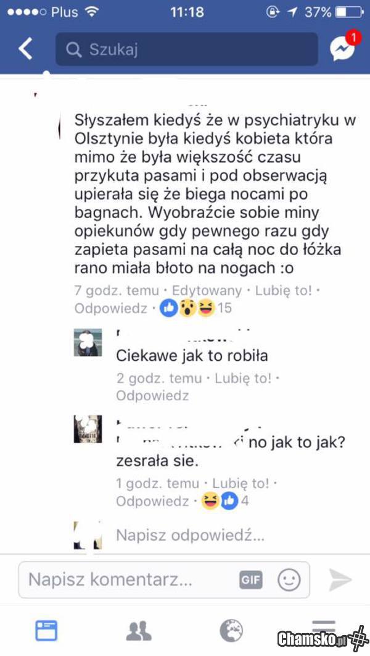The image size is (370, 656).
Task: Open the emoji smiley picker
Action: click(289, 580)
